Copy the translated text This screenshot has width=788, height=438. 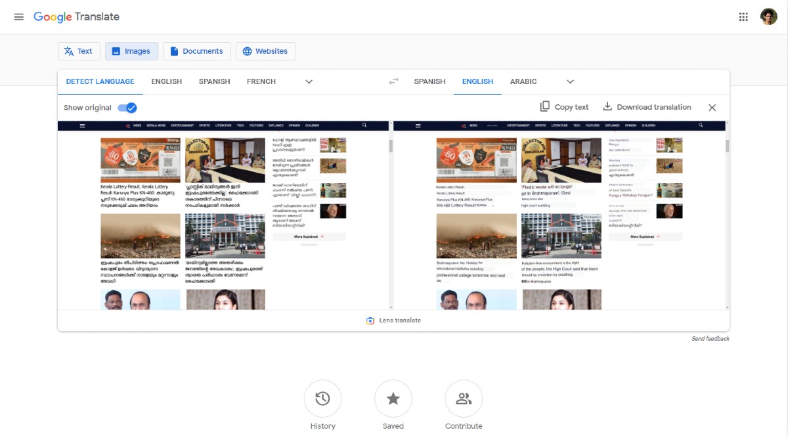point(563,106)
